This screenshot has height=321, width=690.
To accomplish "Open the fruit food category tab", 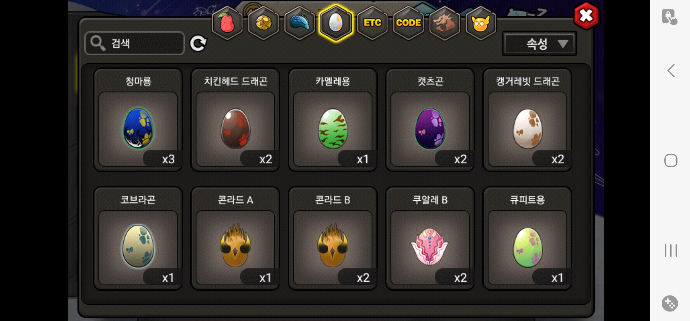I will pyautogui.click(x=227, y=23).
